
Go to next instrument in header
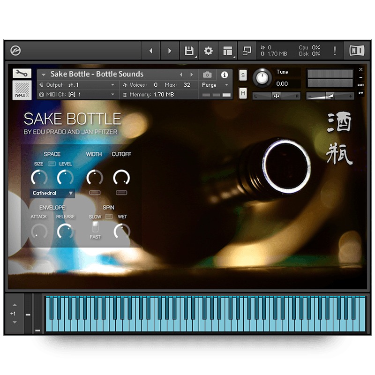click(170, 51)
